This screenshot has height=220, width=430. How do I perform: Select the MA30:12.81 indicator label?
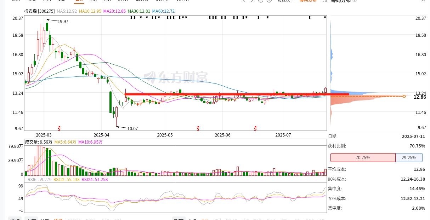pos(139,11)
